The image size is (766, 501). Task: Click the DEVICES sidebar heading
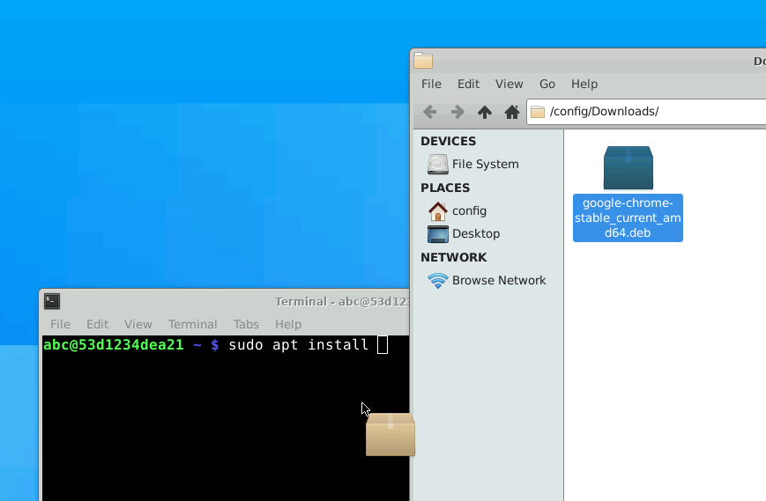tap(448, 141)
